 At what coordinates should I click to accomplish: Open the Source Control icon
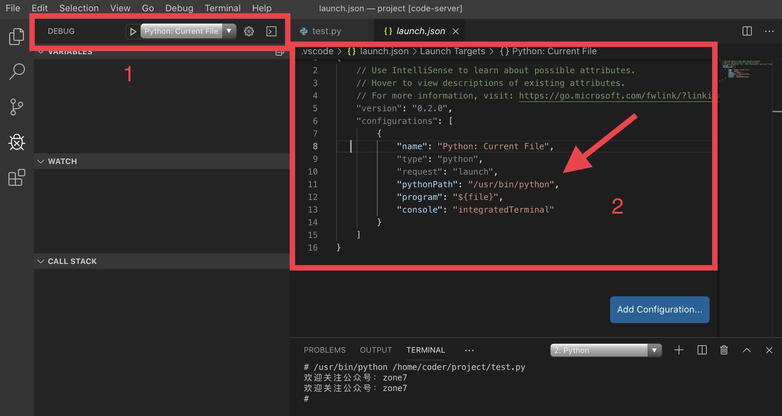(17, 107)
